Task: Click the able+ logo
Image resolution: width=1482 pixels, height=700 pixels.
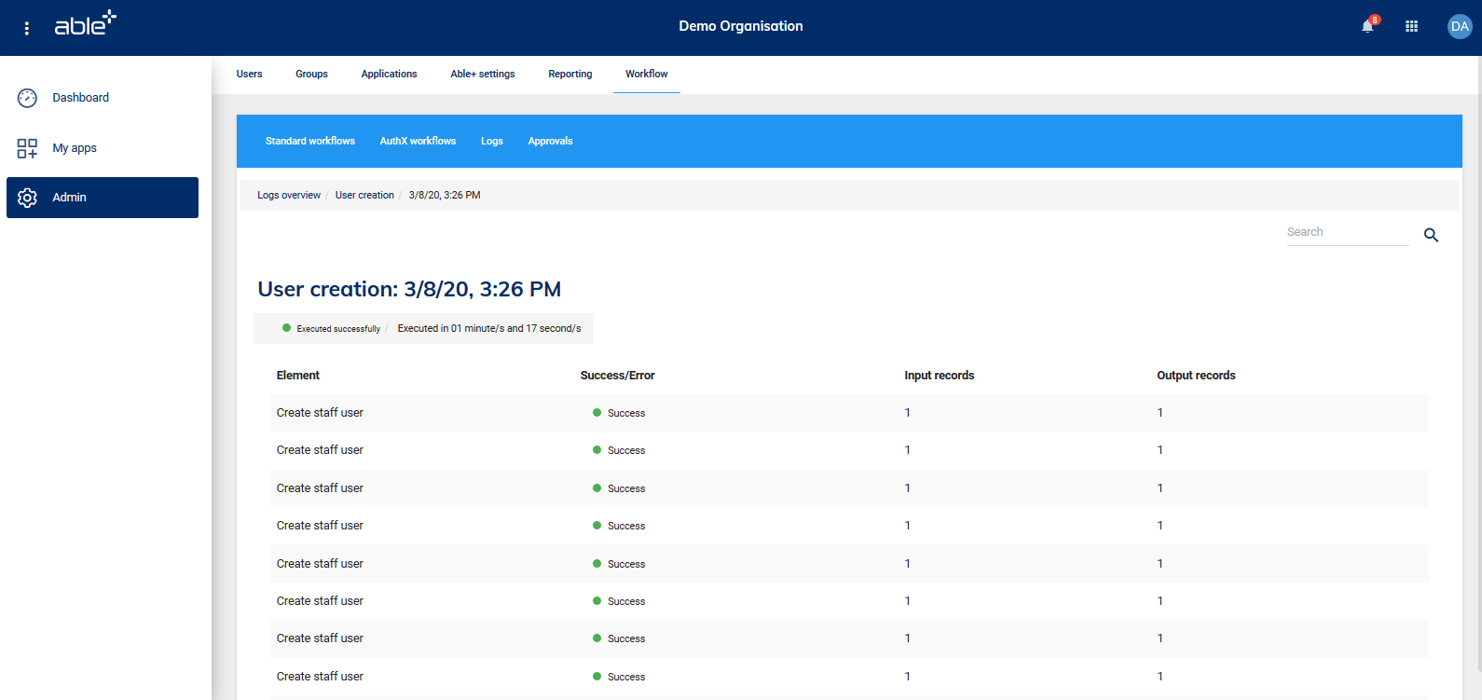Action: click(85, 24)
